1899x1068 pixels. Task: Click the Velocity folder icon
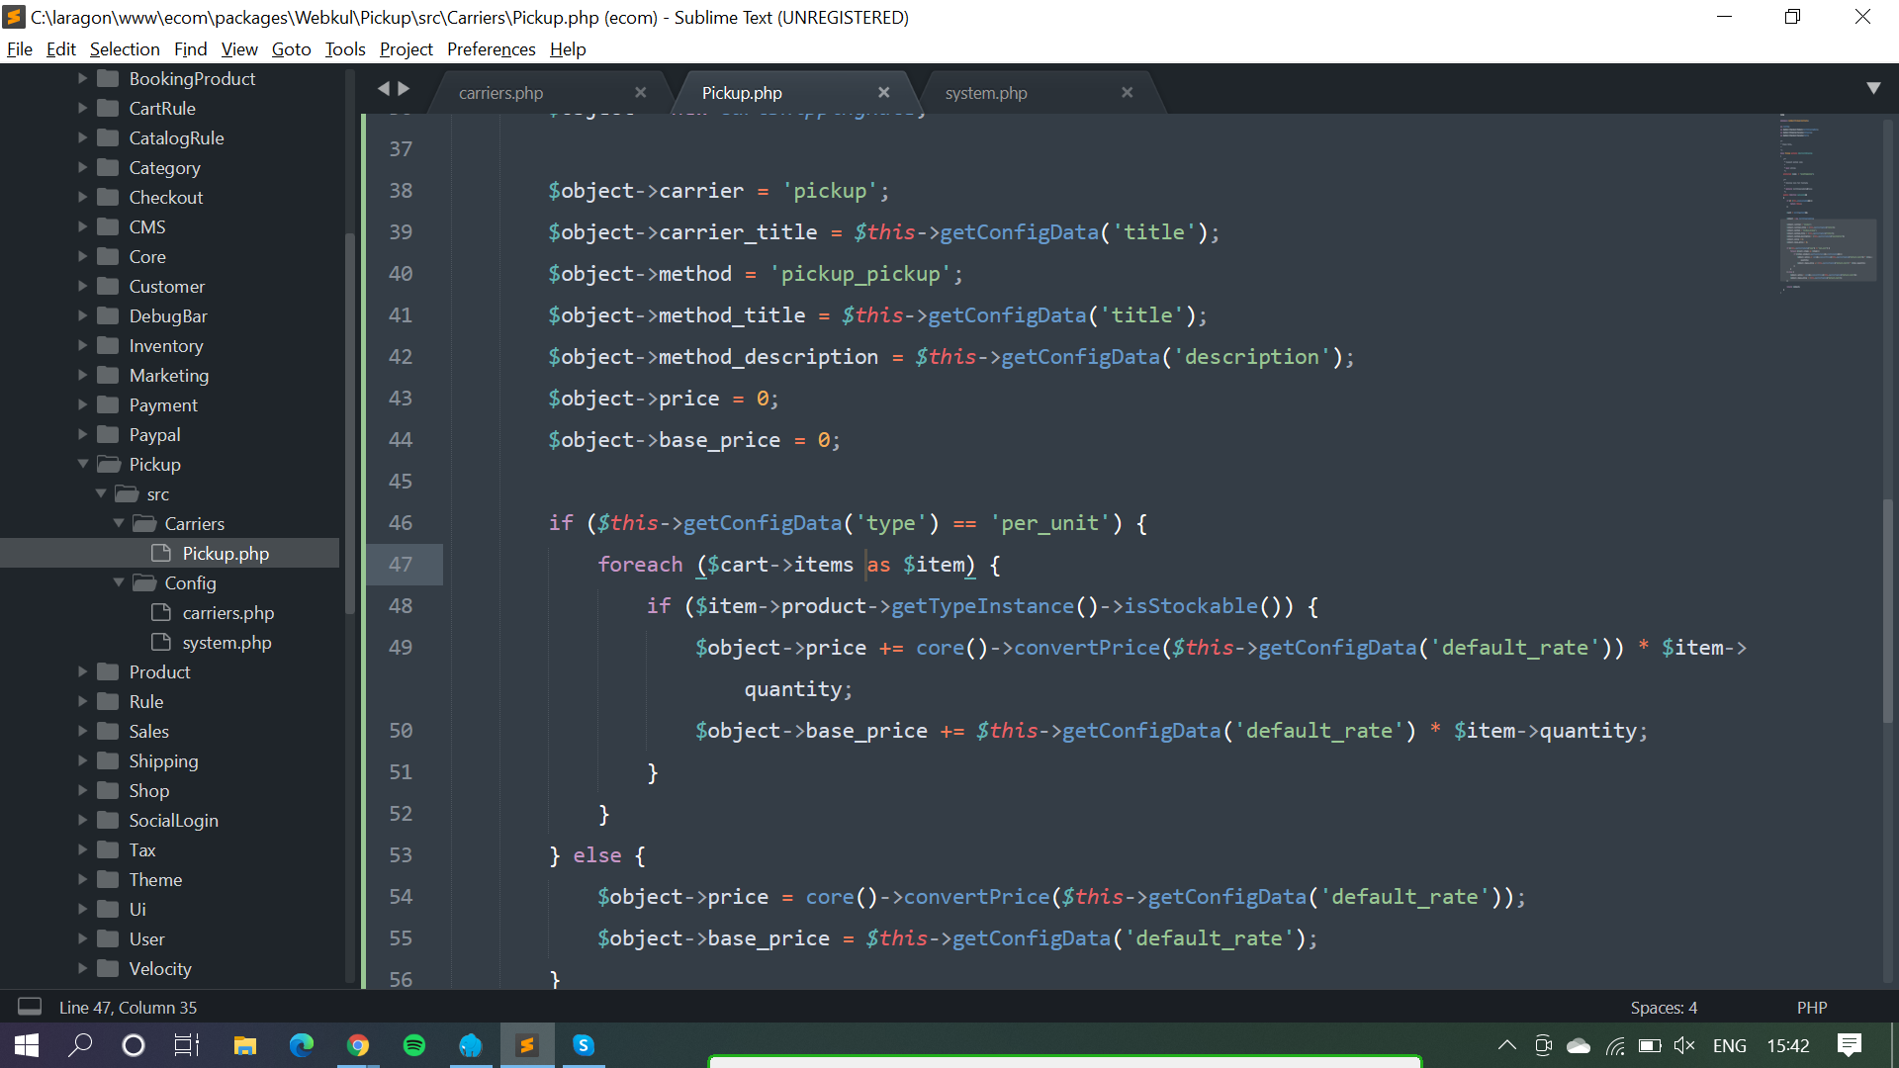click(x=109, y=968)
